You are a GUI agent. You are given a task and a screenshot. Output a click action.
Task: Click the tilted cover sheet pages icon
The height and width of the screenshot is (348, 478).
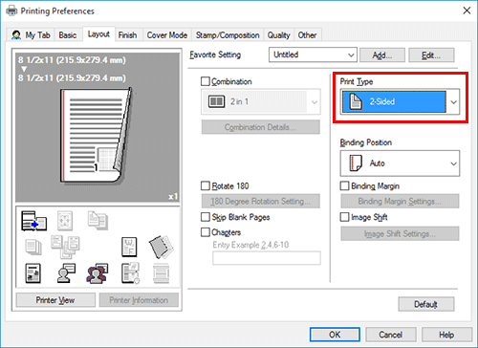pyautogui.click(x=162, y=247)
